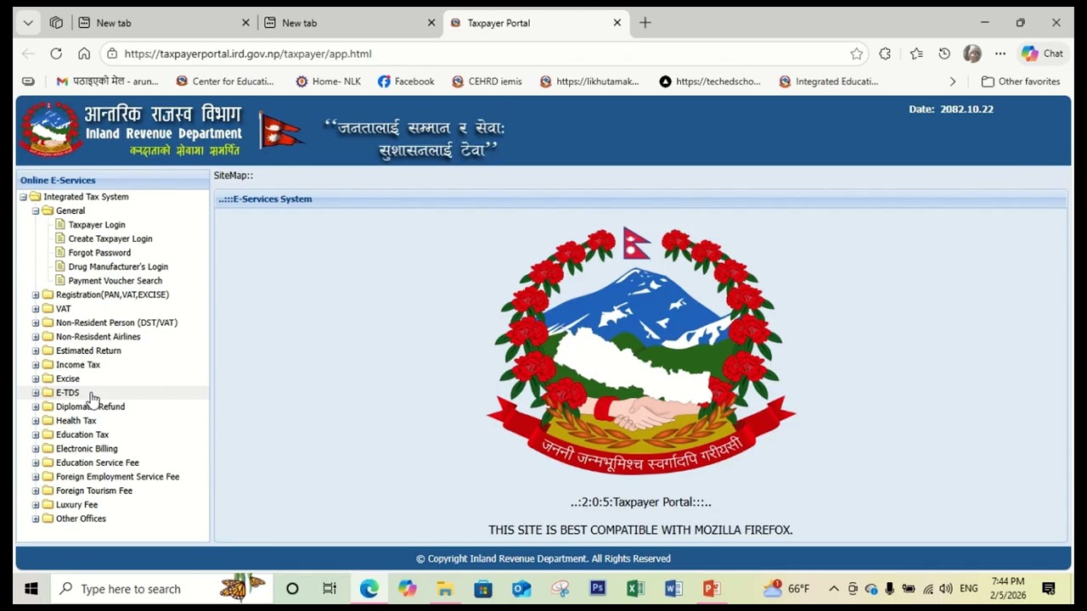Open Microsoft Edge from taskbar

coord(369,588)
